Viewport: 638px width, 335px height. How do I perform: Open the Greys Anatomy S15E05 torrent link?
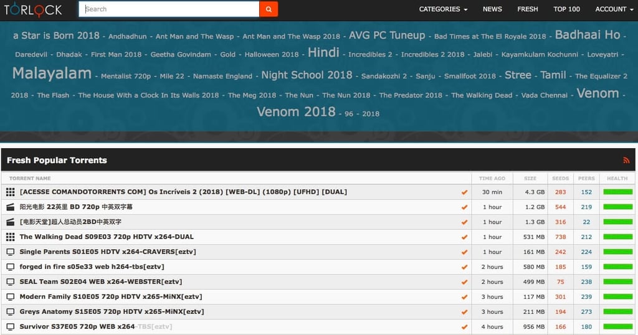112,312
